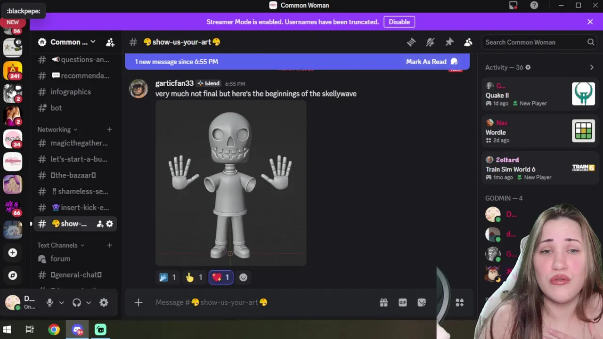This screenshot has width=603, height=339.
Task: Open microphone input options arrow
Action: coord(61,303)
